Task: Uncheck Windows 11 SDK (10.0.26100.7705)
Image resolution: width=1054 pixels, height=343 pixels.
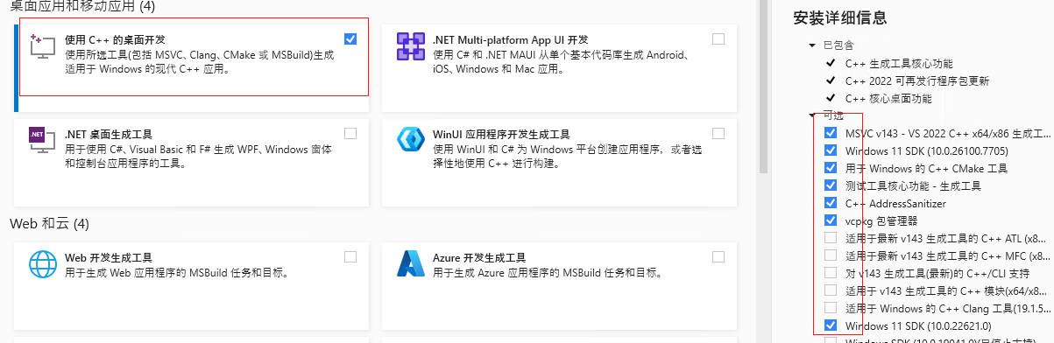Action: [830, 150]
